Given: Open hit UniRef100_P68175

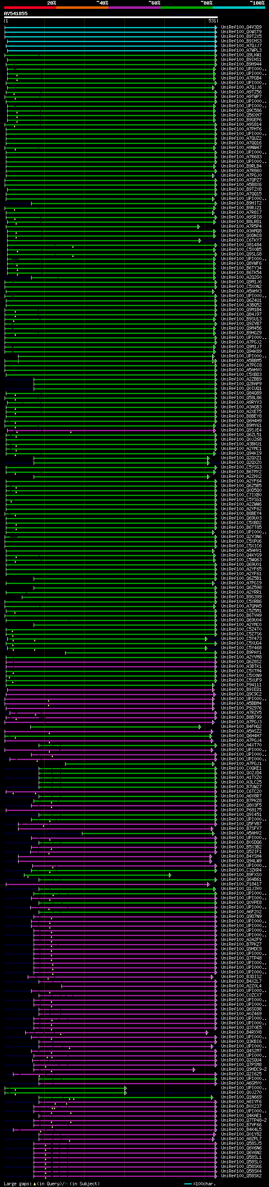Looking at the screenshot, I should 241,810.
